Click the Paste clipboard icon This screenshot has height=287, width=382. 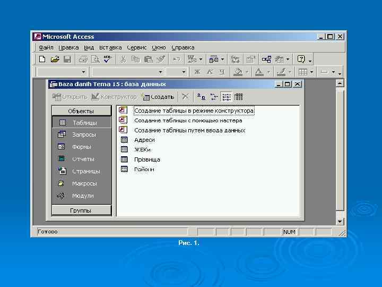tap(149, 59)
